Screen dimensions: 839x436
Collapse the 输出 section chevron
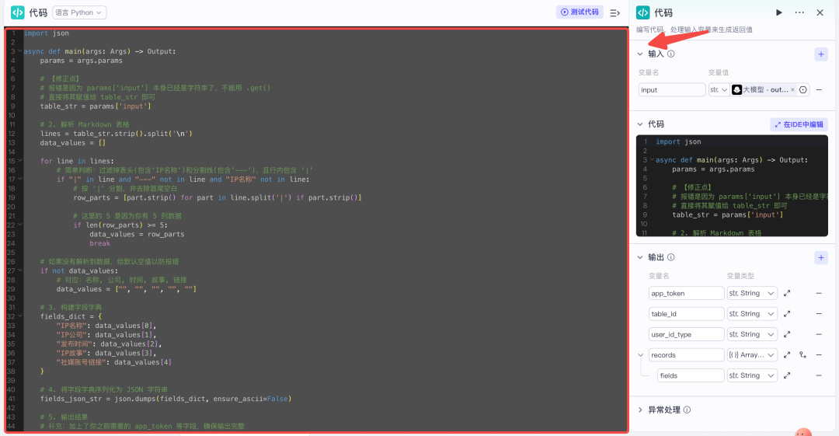tap(640, 258)
